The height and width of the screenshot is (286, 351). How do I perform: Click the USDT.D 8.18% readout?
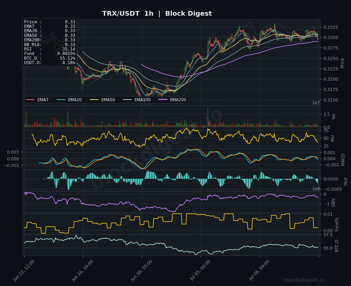50,63
